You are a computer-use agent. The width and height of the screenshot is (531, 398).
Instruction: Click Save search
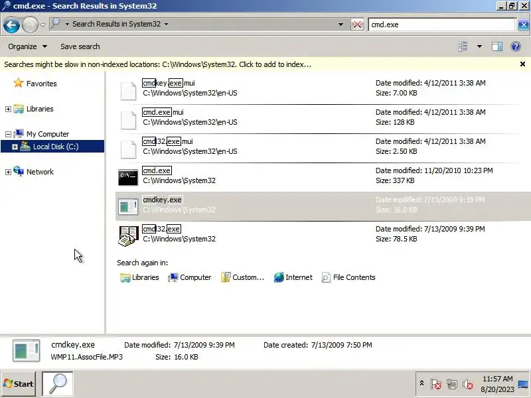pyautogui.click(x=80, y=46)
